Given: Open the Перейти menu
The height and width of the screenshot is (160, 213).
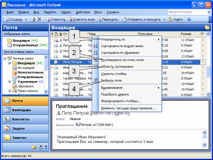Looking at the screenshot, I should tap(50, 12).
